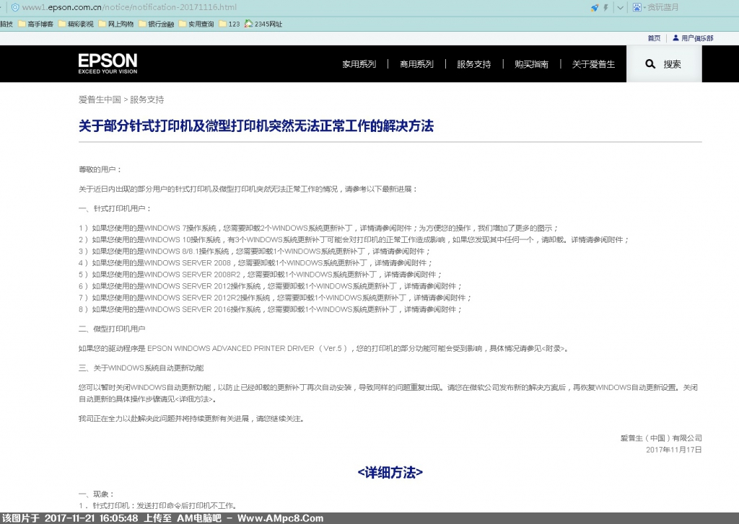This screenshot has width=739, height=524.
Task: Click the date 2017年11月17日
Action: pyautogui.click(x=674, y=450)
